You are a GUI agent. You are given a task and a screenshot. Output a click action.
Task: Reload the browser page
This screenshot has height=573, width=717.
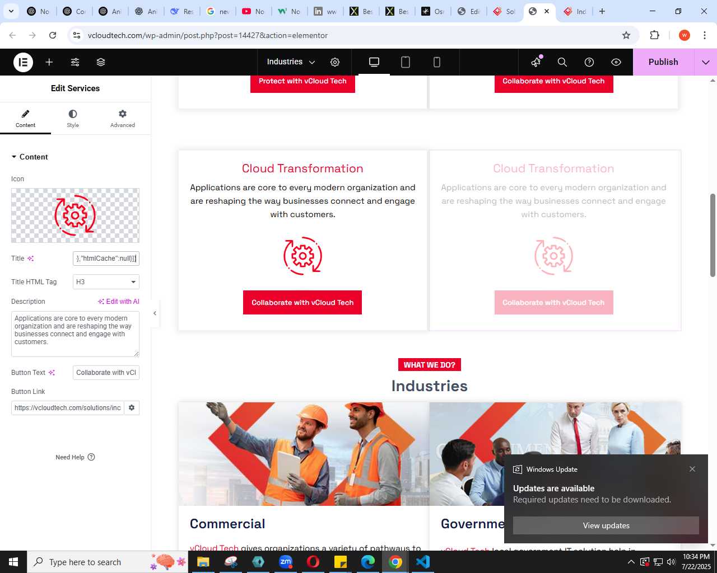(x=53, y=35)
